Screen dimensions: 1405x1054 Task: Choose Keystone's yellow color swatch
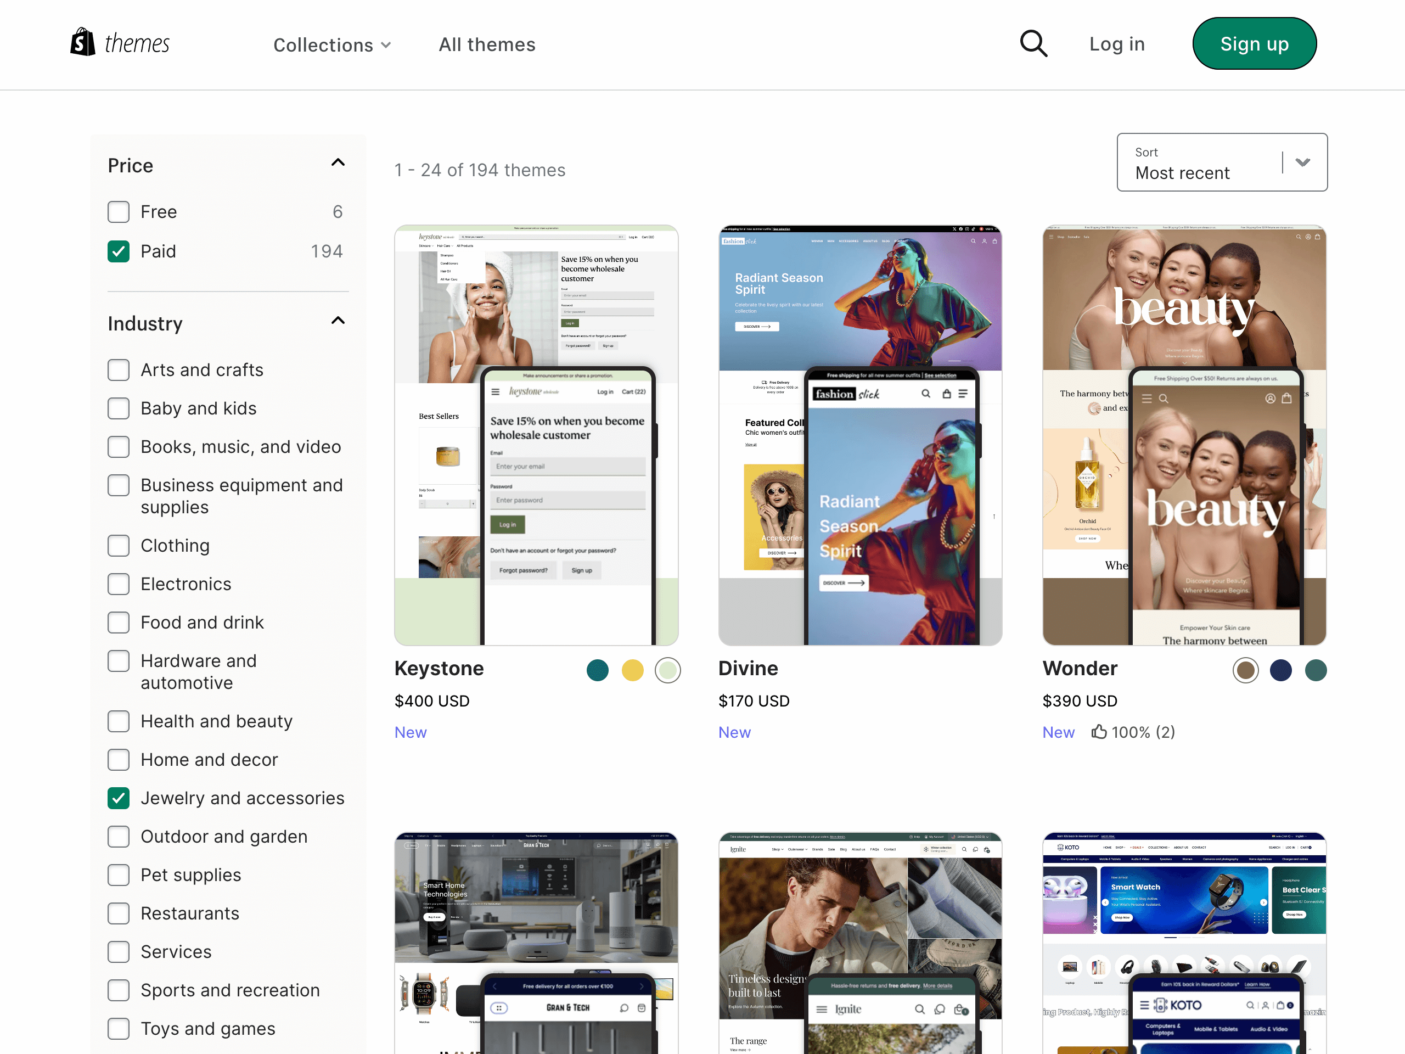tap(632, 670)
